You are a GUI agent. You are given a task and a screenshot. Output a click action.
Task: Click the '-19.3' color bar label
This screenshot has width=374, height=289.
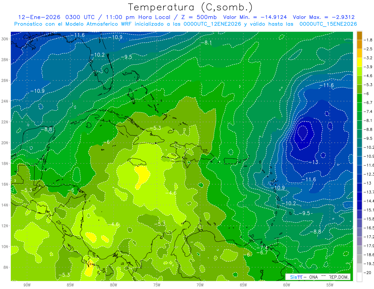click(x=368, y=263)
